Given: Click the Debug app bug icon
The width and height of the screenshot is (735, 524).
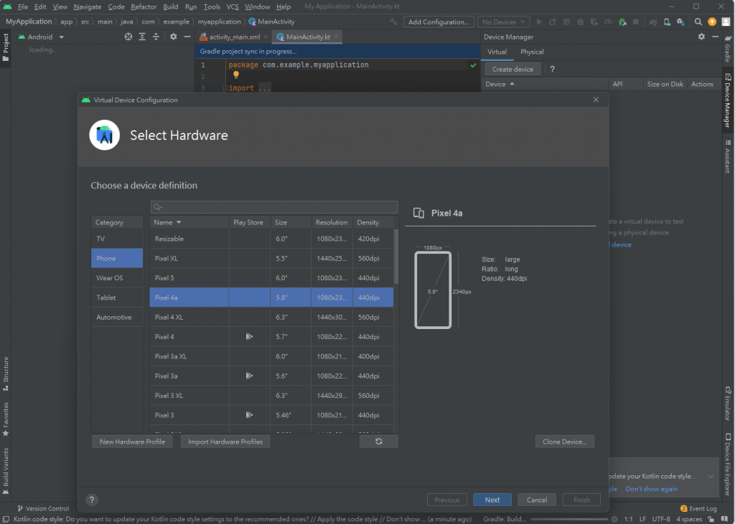Looking at the screenshot, I should click(x=581, y=22).
